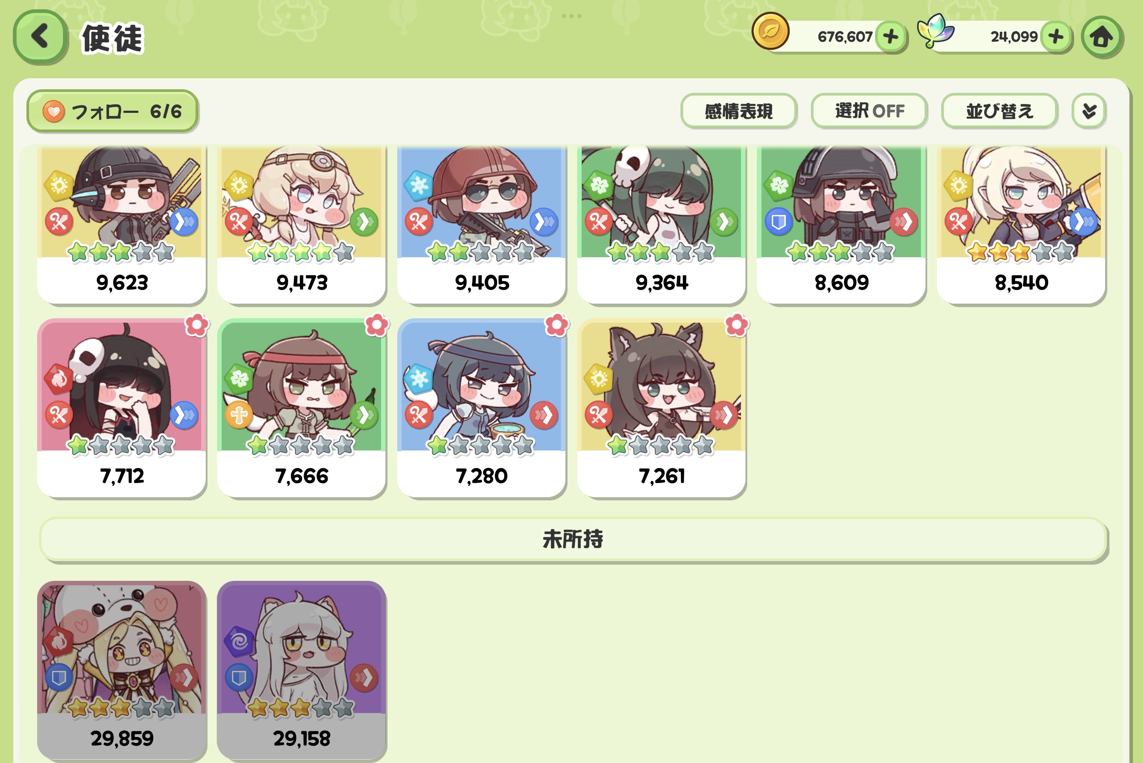Expand options with the double-chevron down button

click(1089, 111)
